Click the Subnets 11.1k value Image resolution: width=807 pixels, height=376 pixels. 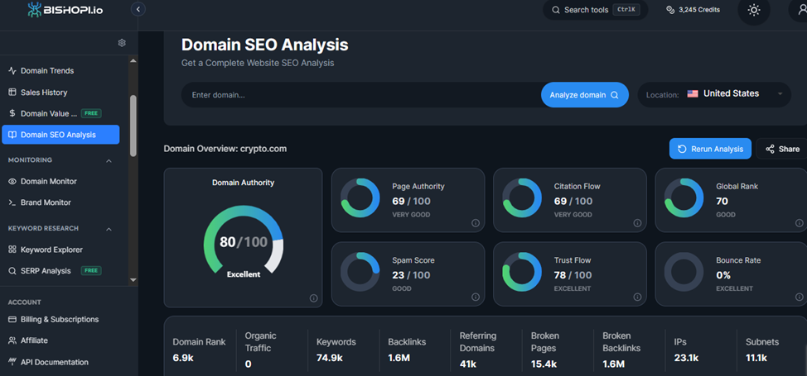click(x=756, y=358)
